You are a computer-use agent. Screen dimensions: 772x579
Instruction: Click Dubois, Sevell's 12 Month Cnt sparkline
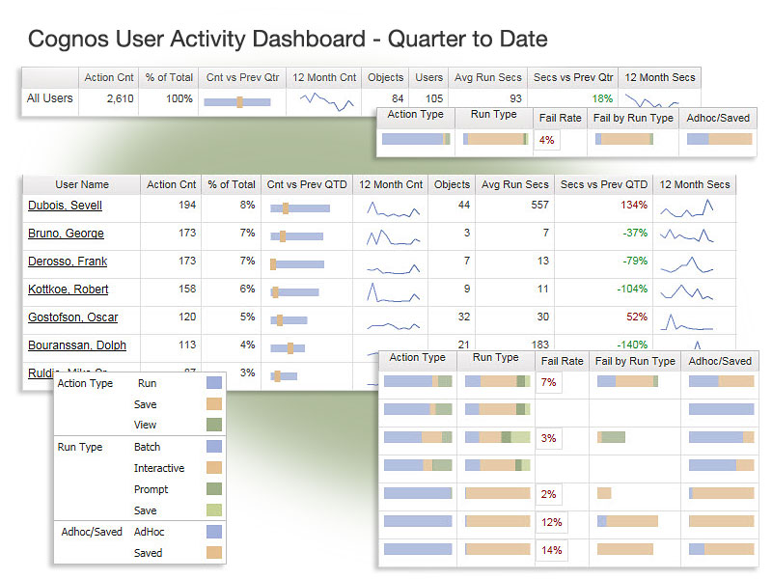tap(393, 209)
